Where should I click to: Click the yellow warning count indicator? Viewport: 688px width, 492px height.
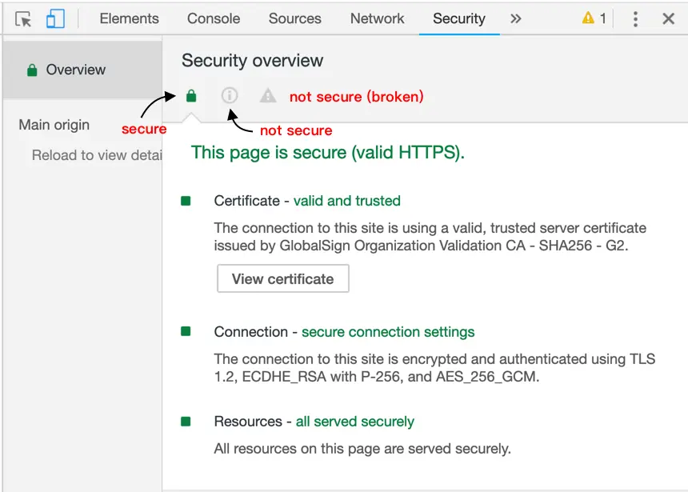[594, 18]
